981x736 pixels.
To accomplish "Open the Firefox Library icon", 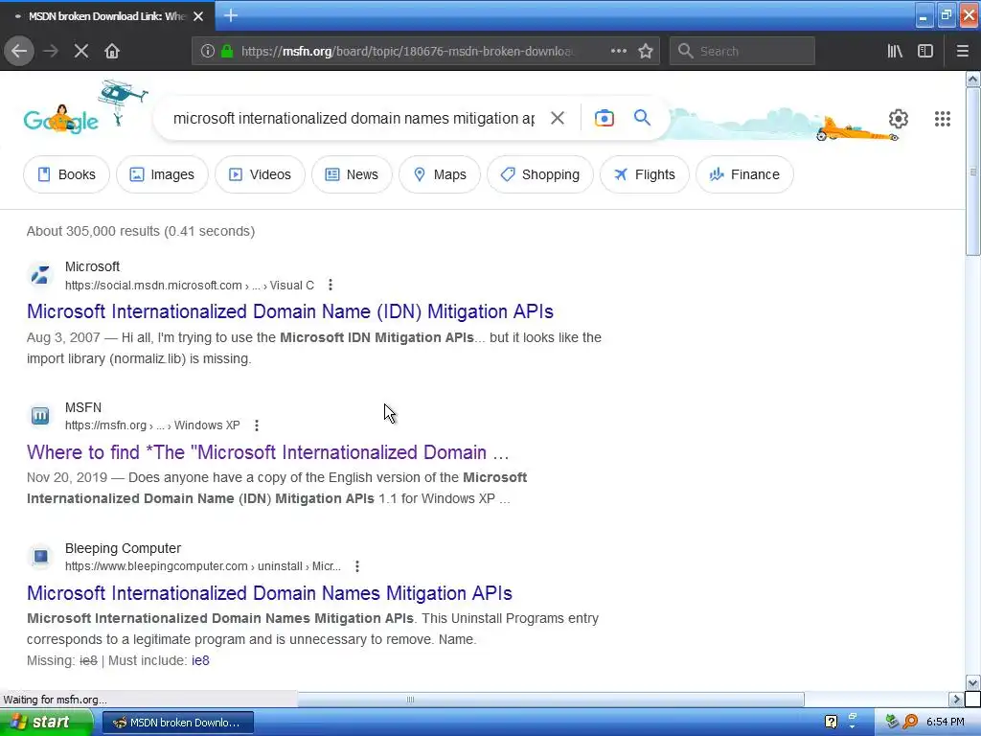I will [x=895, y=51].
